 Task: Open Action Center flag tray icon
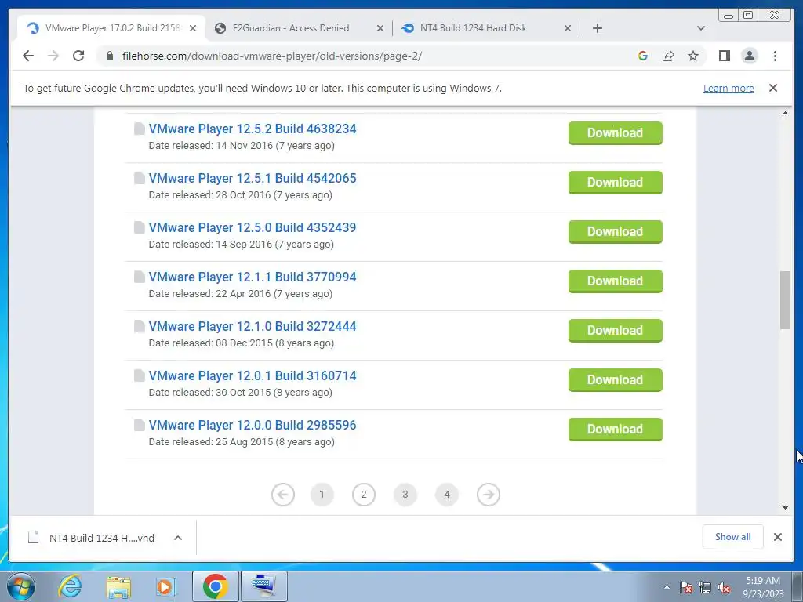[x=686, y=587]
